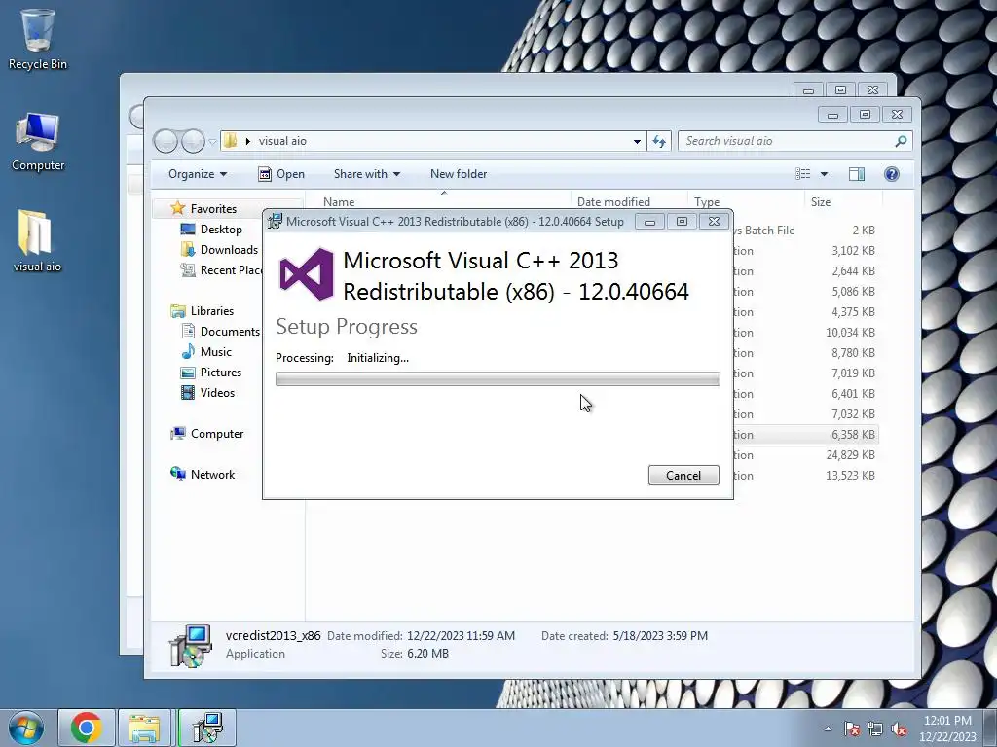Open the Pictures library
997x747 pixels.
(221, 373)
